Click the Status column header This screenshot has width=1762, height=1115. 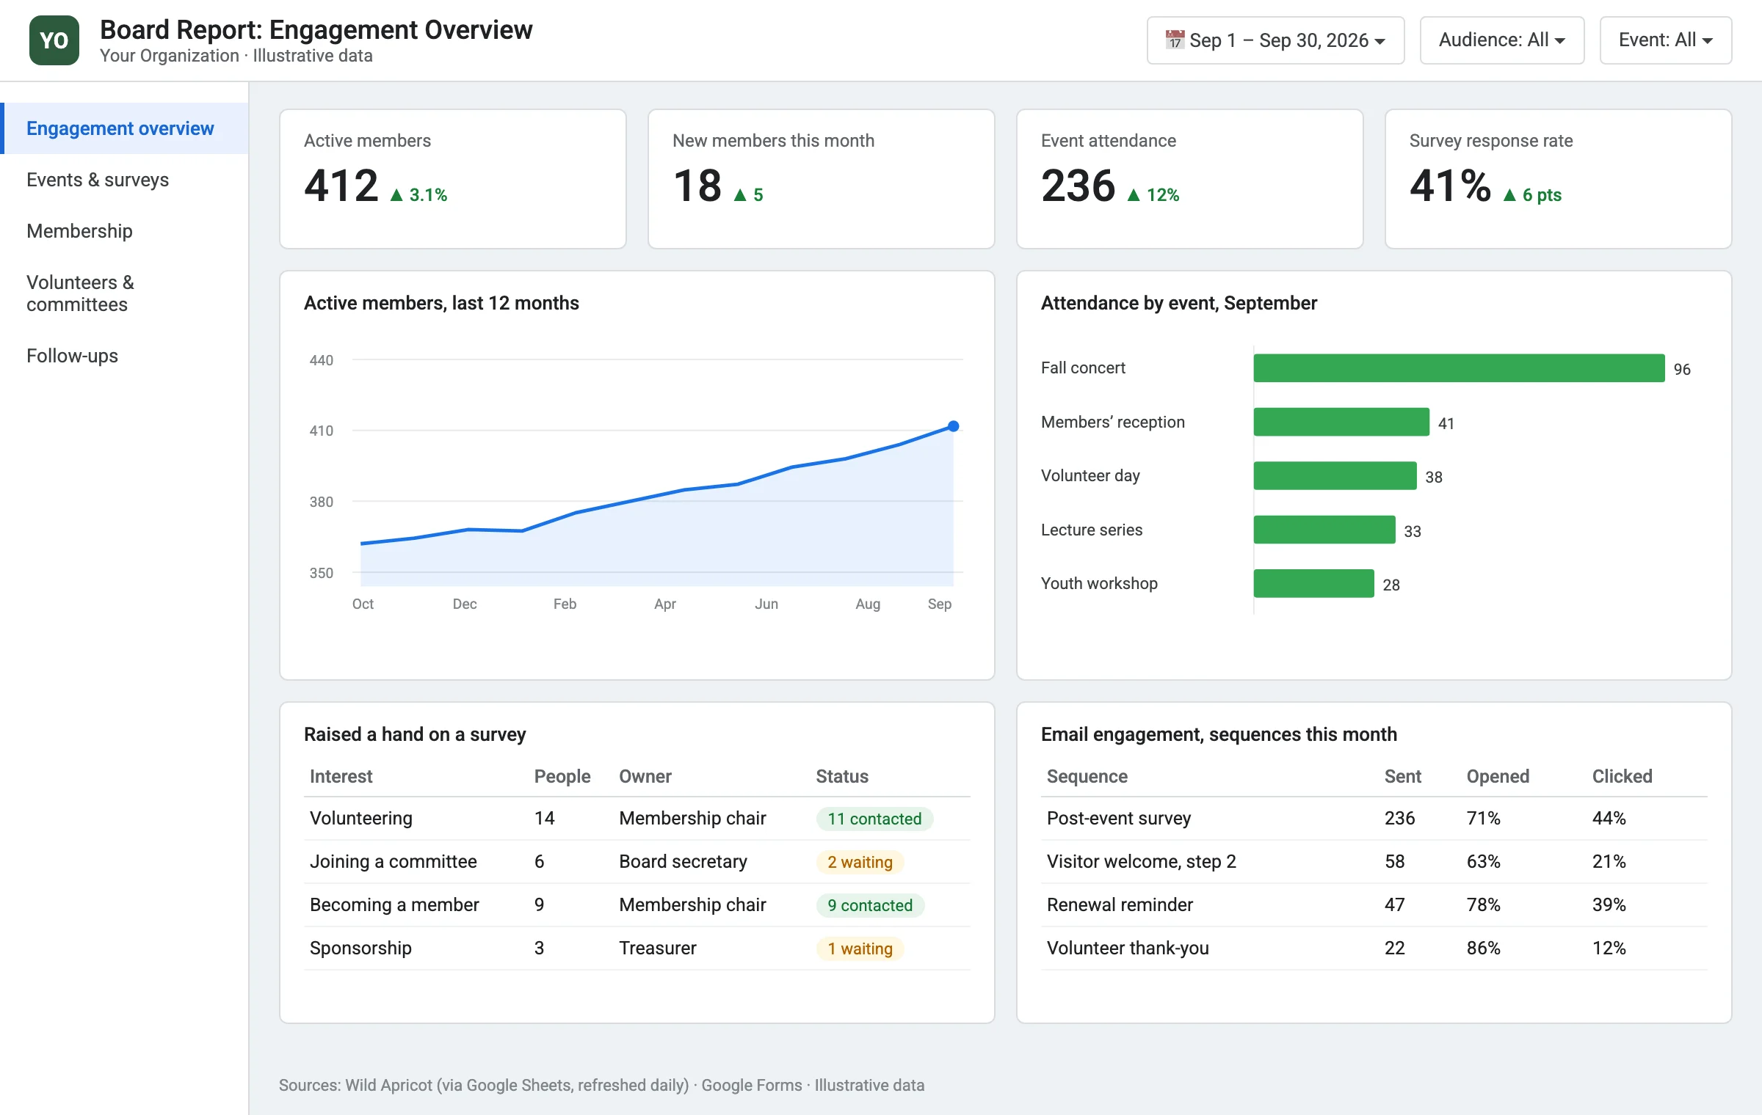pyautogui.click(x=842, y=776)
